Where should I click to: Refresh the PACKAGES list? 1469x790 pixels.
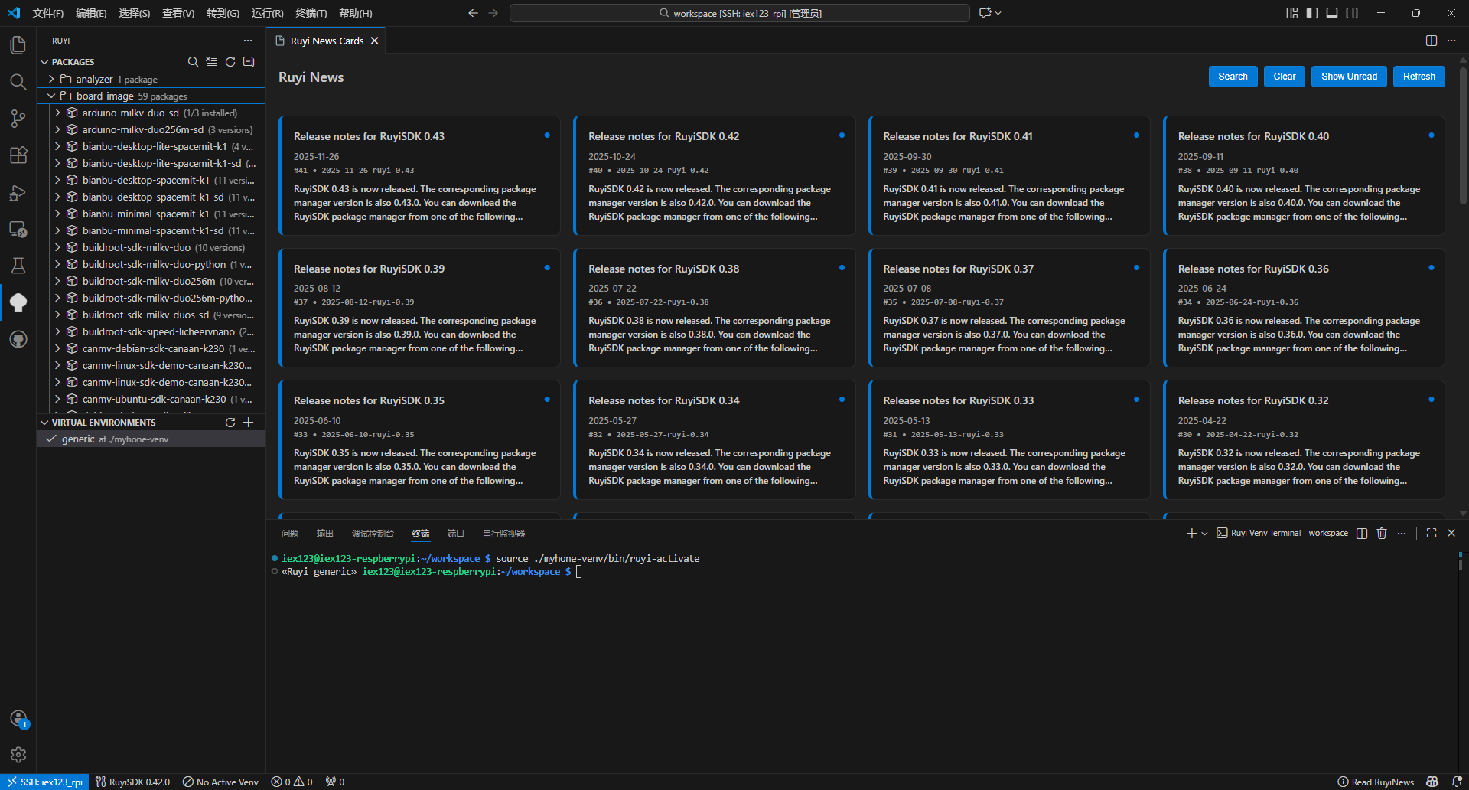[x=230, y=62]
